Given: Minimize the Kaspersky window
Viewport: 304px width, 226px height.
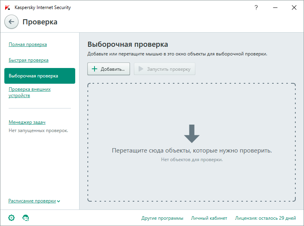Looking at the screenshot, I should pos(275,7).
